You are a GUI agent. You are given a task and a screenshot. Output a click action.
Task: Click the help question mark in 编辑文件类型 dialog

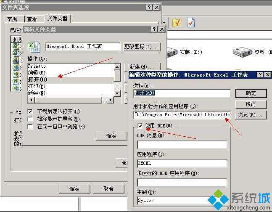pos(154,29)
